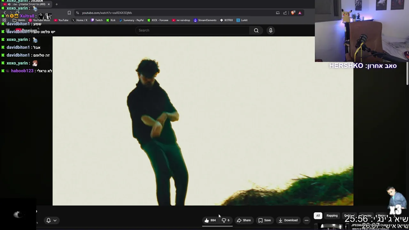Viewport: 409px width, 230px height.
Task: Open the site information icon in address bar
Action: tap(77, 13)
